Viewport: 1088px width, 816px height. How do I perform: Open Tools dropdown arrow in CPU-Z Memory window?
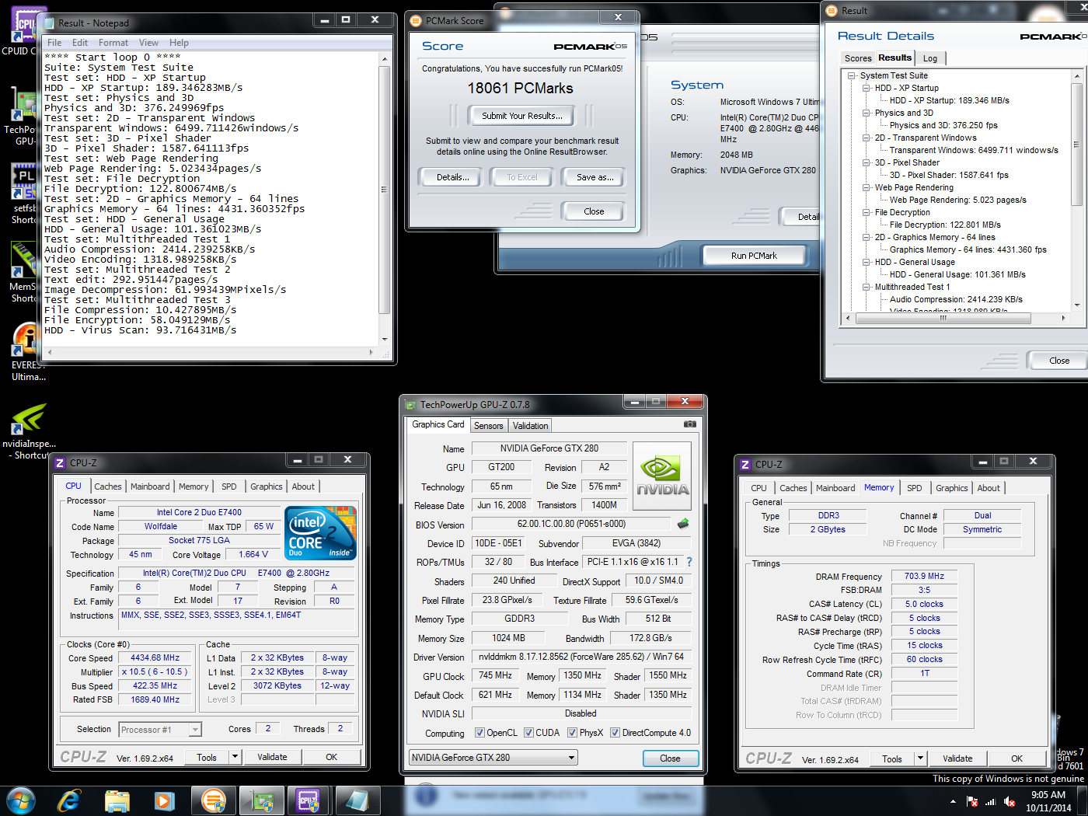click(x=920, y=758)
